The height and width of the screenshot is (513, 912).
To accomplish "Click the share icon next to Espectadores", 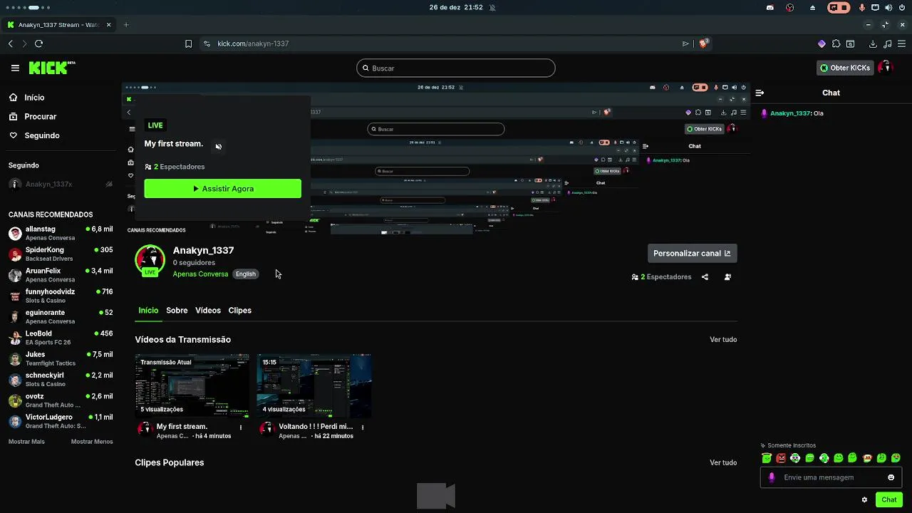I will coord(705,276).
